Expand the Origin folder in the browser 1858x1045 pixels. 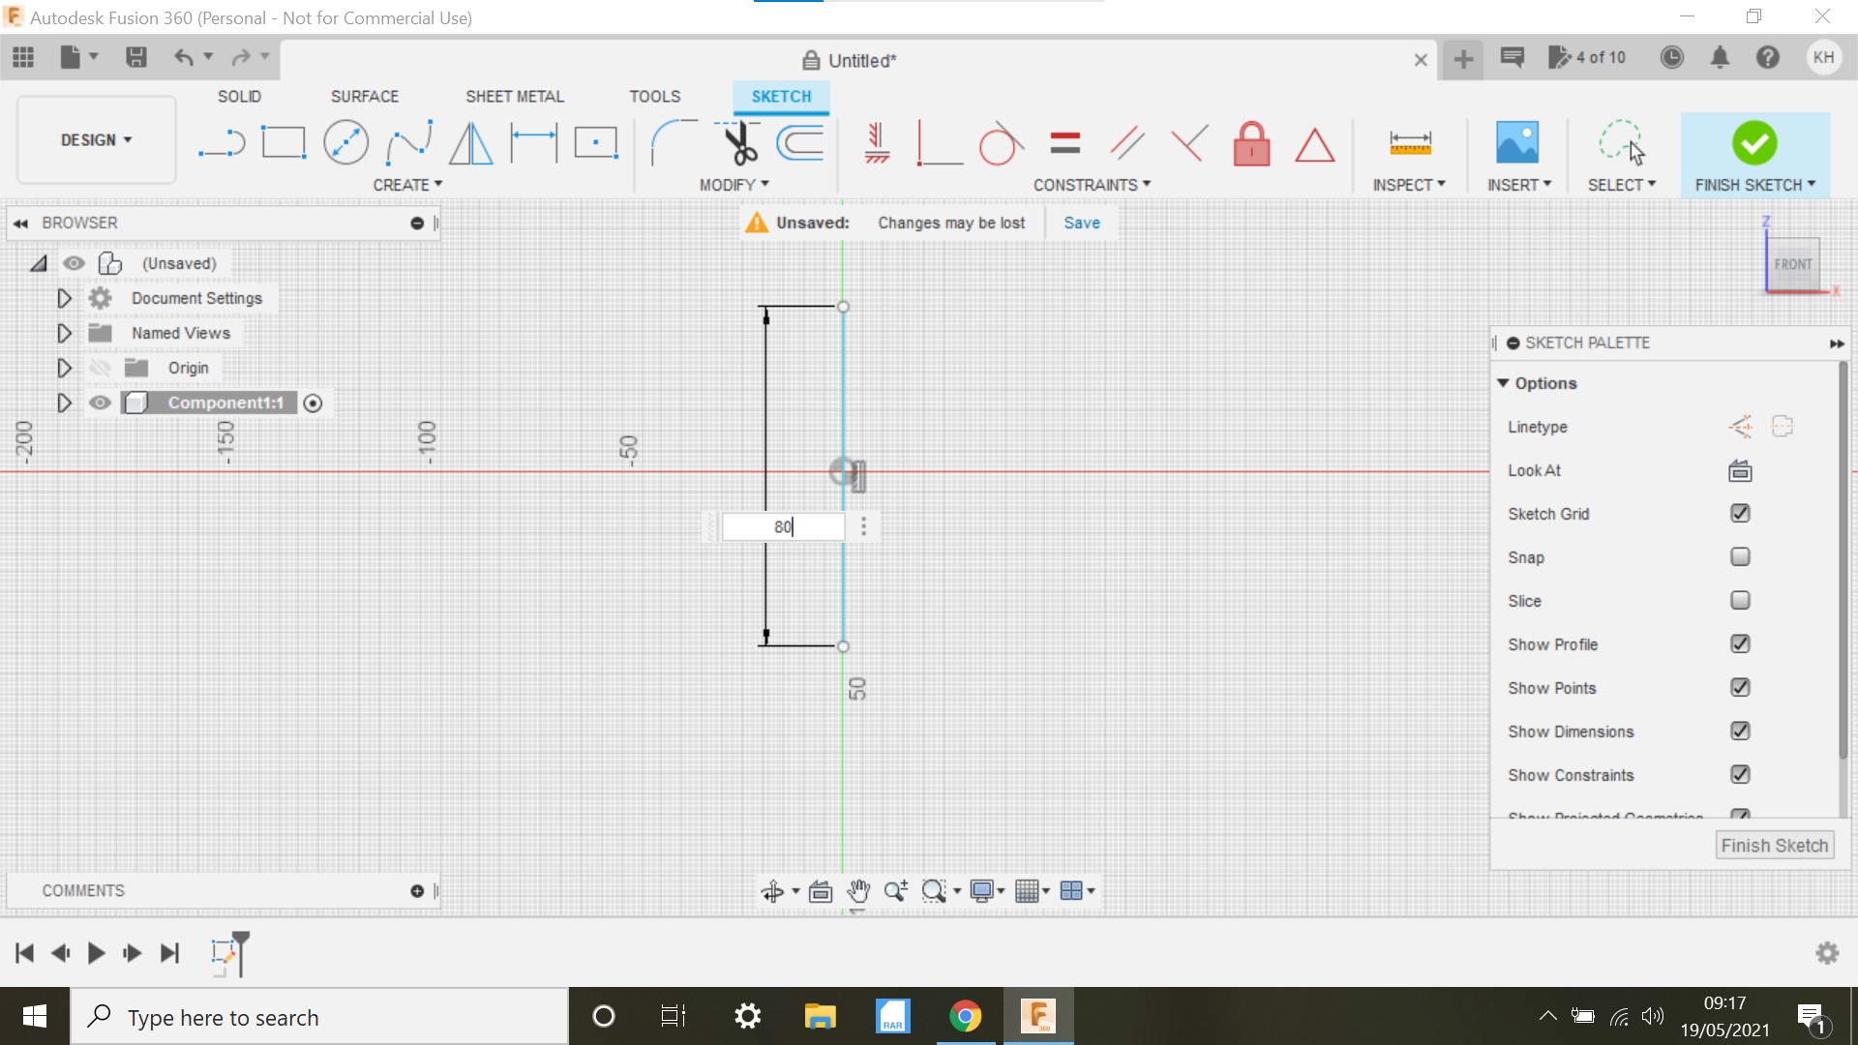click(64, 368)
